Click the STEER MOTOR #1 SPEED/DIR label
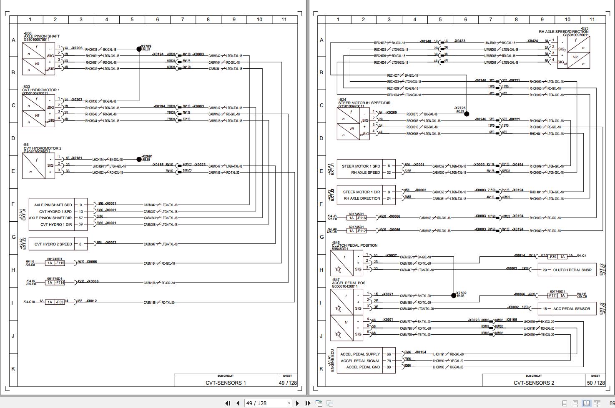This screenshot has height=408, width=615. click(x=364, y=103)
